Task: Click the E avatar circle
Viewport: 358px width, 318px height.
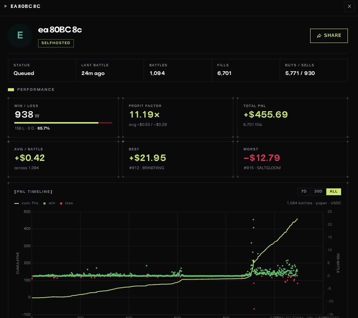Action: tap(20, 35)
